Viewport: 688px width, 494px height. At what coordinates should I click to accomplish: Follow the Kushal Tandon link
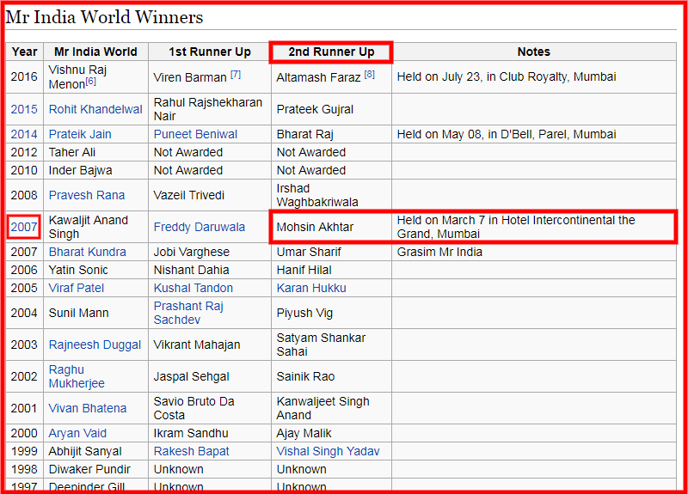coord(193,288)
